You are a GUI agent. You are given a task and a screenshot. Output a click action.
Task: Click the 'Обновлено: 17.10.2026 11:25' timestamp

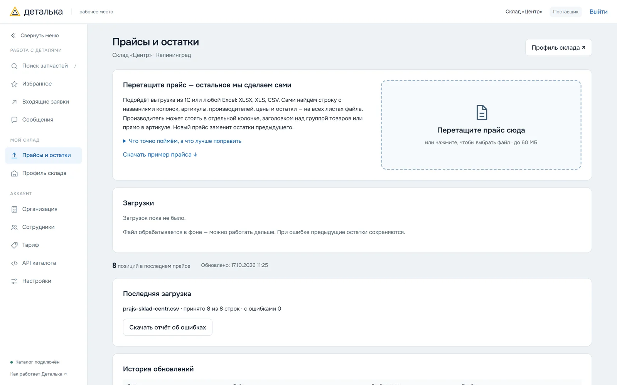[x=234, y=265]
